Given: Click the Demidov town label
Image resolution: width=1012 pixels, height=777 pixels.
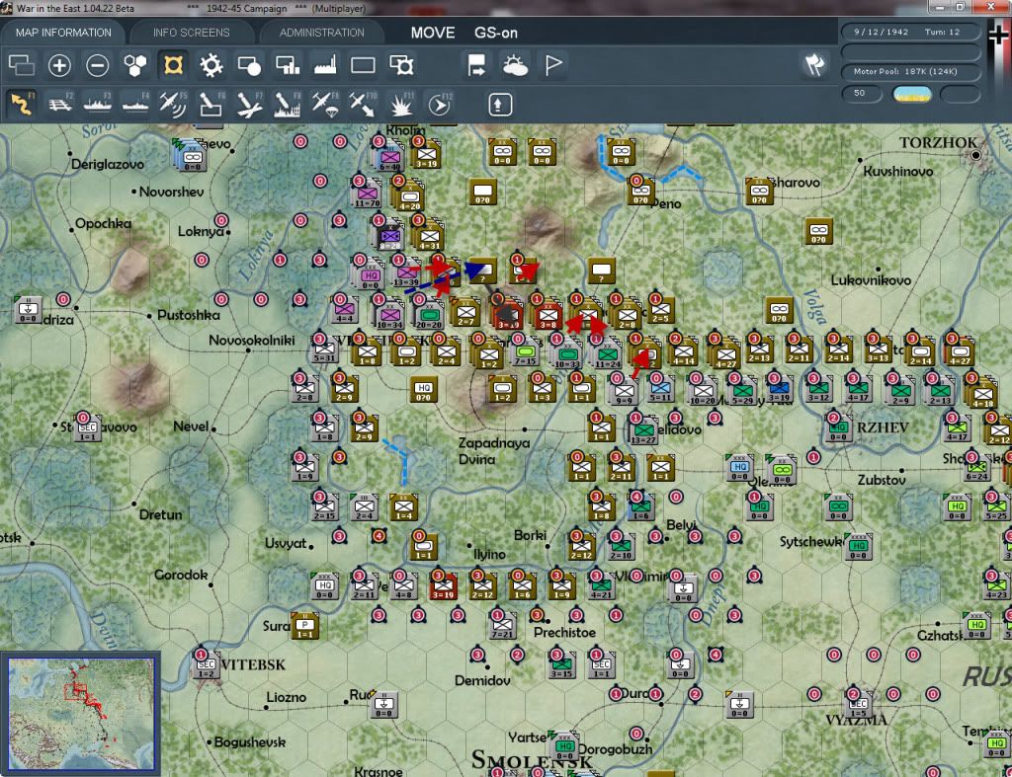Looking at the screenshot, I should [x=482, y=681].
